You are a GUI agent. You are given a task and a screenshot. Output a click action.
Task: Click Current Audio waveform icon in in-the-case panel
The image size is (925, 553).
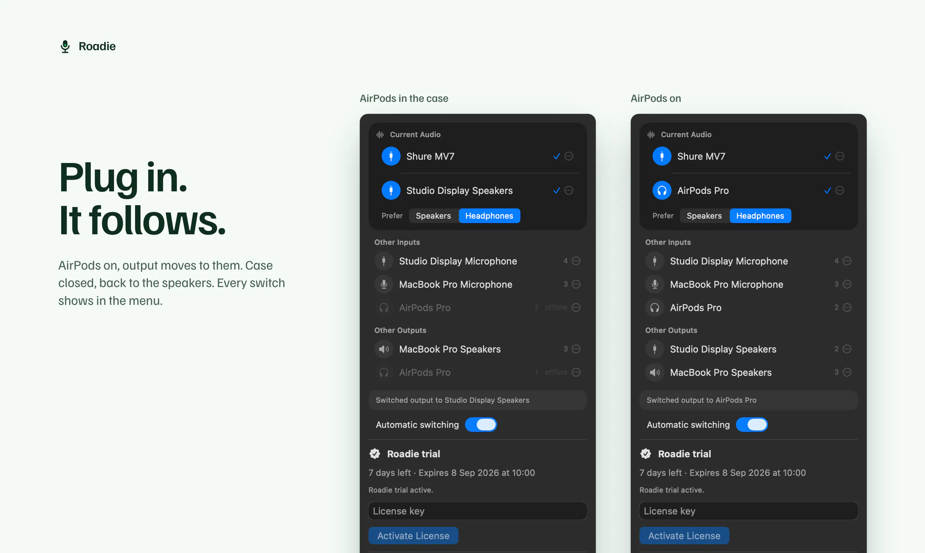(380, 135)
